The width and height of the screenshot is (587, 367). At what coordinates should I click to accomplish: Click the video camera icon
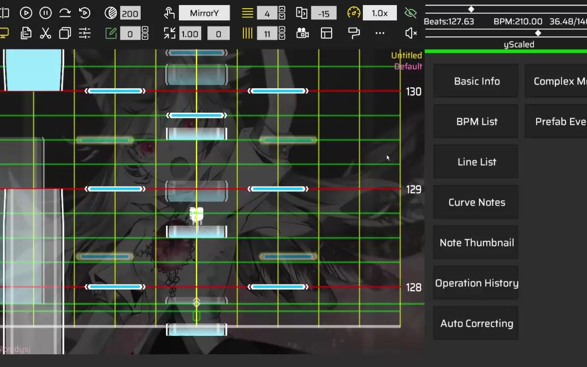click(302, 33)
